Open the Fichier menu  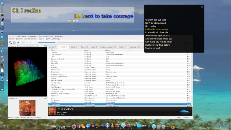12,39
